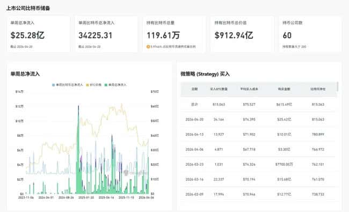Viewport: 349px width, 212px height.
Task: Select the $912.94亿 total value figure
Action: pyautogui.click(x=234, y=35)
